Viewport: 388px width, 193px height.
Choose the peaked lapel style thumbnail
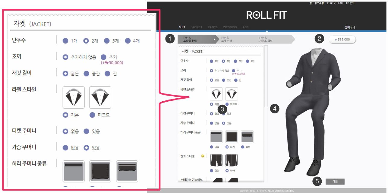[x=231, y=94]
